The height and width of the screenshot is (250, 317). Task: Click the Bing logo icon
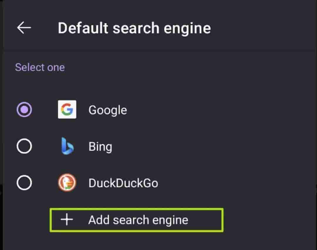click(x=67, y=146)
